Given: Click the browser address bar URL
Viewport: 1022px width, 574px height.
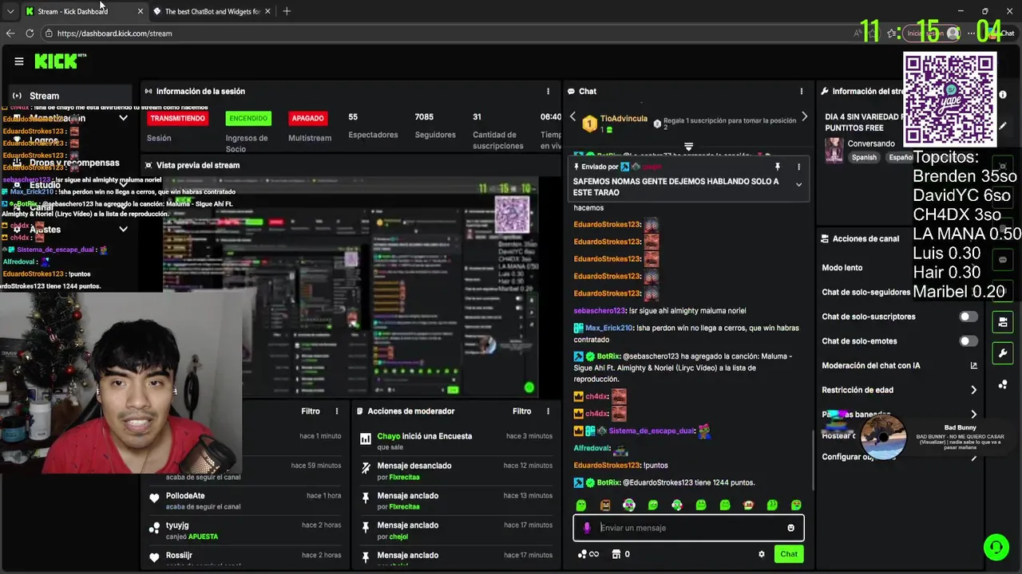Looking at the screenshot, I should point(114,33).
